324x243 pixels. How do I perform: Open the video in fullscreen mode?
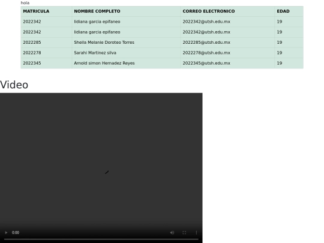[x=184, y=233]
